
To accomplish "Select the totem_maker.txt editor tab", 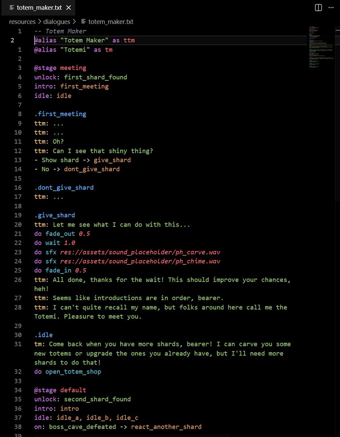I will coord(38,7).
